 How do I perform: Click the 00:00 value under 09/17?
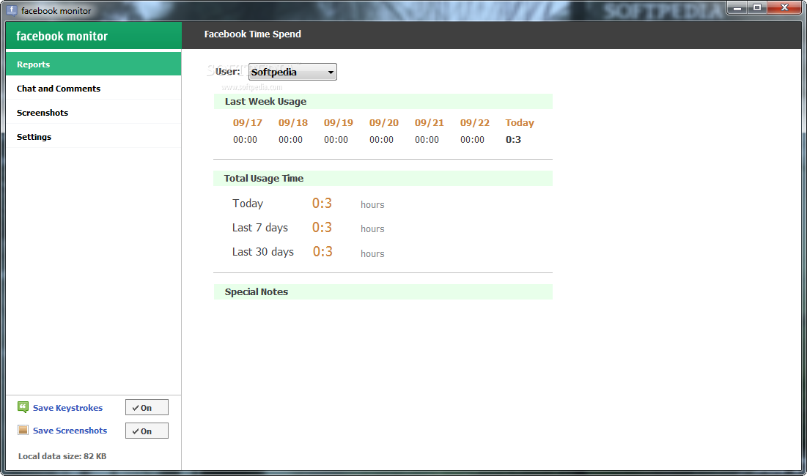tap(245, 140)
